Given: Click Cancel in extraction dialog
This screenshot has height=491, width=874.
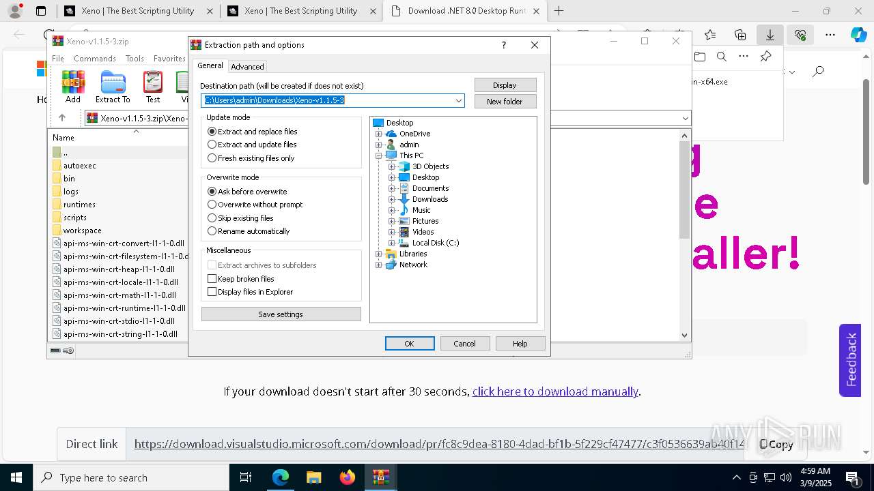Looking at the screenshot, I should tap(465, 344).
